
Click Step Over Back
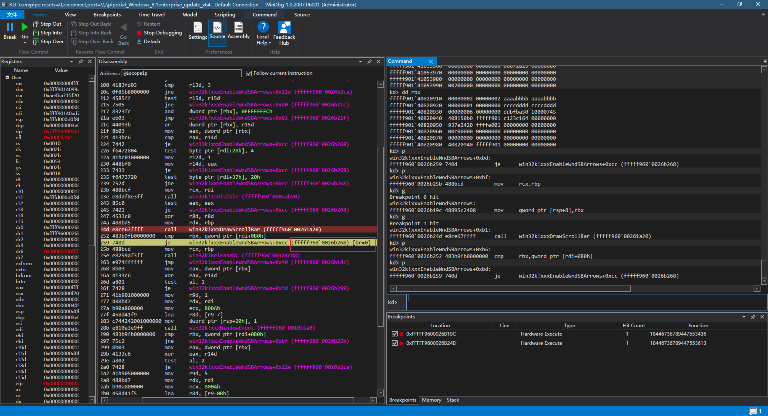click(x=92, y=42)
